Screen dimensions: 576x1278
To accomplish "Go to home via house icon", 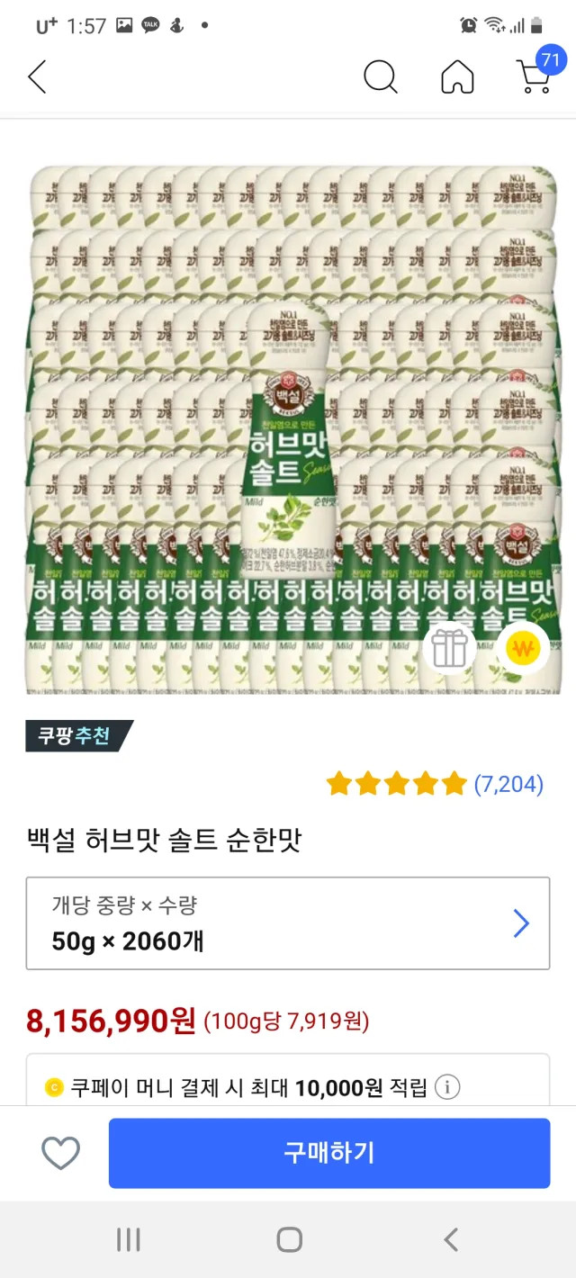I will pos(457,77).
